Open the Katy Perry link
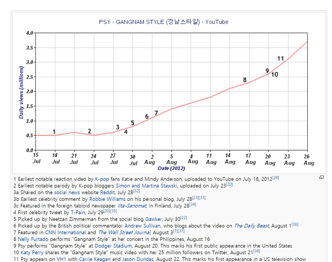The height and width of the screenshot is (262, 332). [32, 252]
